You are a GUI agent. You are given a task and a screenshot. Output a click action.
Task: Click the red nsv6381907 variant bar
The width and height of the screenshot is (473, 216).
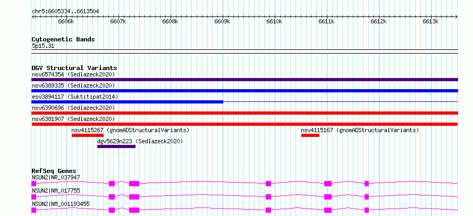(x=244, y=124)
